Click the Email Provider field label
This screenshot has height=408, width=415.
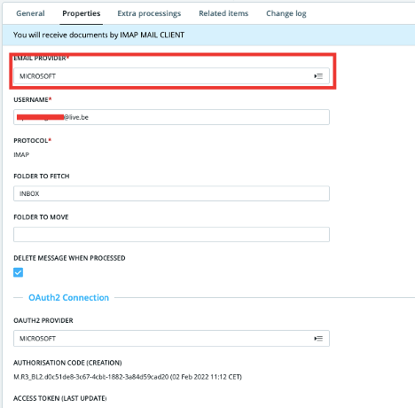pos(41,59)
